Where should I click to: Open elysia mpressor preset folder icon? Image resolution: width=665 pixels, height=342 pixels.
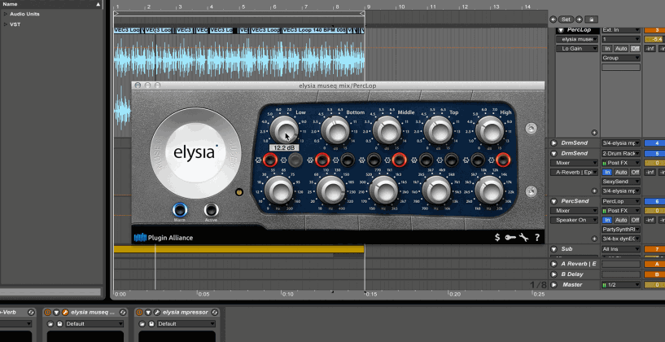click(142, 324)
